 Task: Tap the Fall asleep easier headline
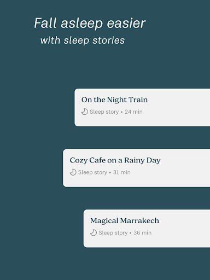pyautogui.click(x=90, y=24)
